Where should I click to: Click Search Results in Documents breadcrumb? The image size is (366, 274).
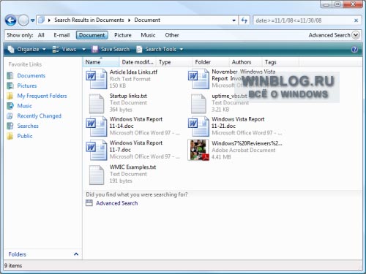89,20
